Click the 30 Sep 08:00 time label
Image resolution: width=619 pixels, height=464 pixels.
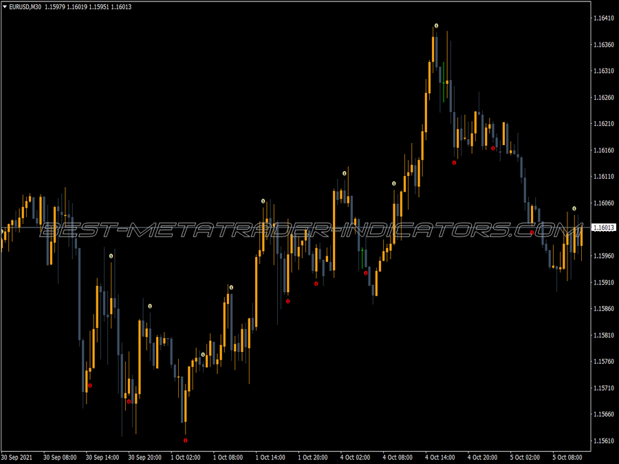pos(60,457)
